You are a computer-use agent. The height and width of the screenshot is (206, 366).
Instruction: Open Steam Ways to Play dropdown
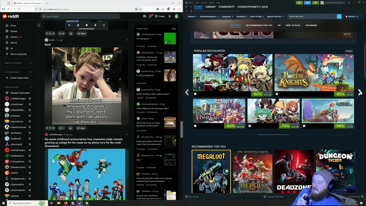(257, 16)
